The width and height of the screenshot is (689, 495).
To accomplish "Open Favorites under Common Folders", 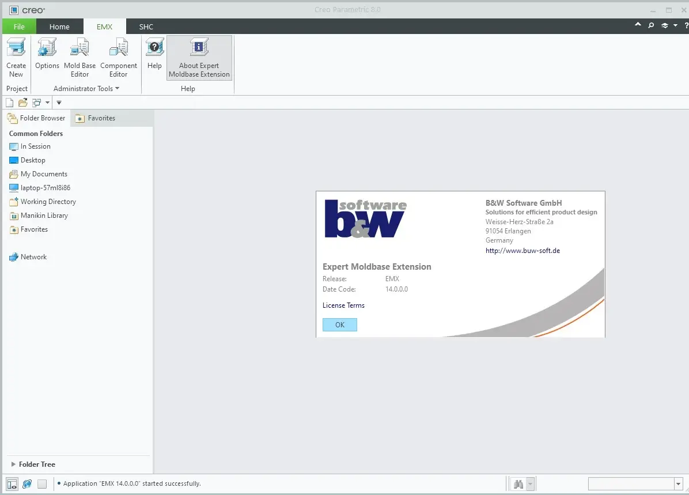I will [29, 229].
